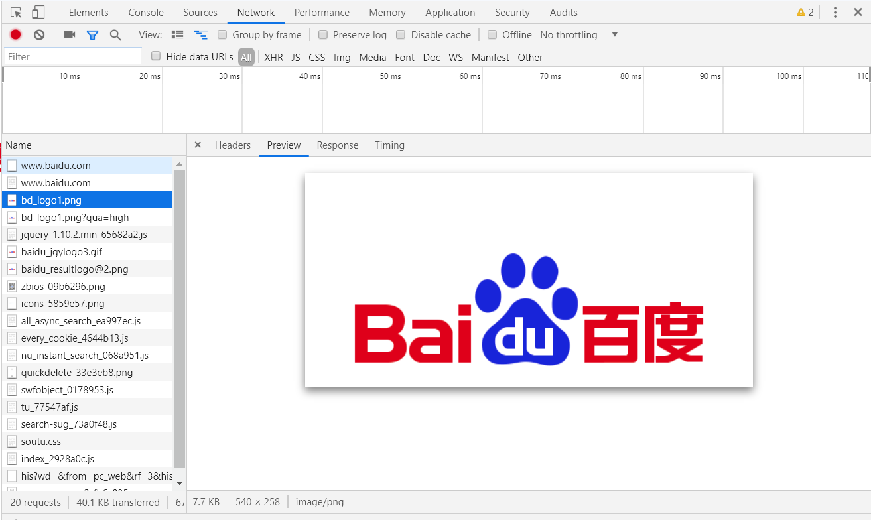
Task: Open DevTools customize three-dot menu
Action: pos(835,12)
